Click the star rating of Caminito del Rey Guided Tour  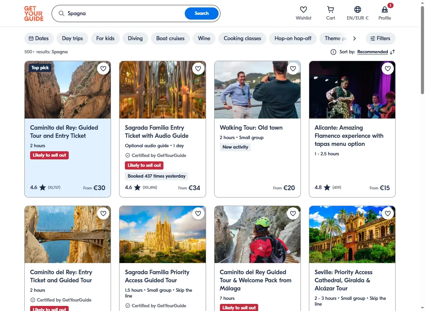(x=42, y=187)
